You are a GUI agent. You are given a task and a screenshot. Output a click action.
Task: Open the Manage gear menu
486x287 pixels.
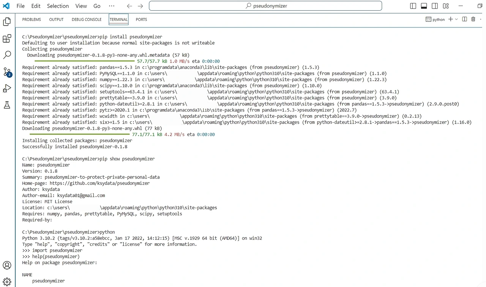[x=7, y=282]
